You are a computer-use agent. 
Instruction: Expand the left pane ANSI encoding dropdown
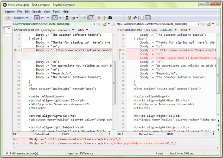pos(84,30)
